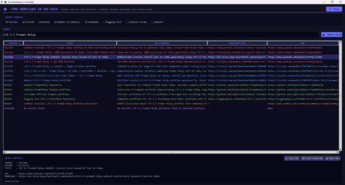Click the reddit.com/r/comfyui URL cell
The image size is (345, 185).
tap(303, 104)
